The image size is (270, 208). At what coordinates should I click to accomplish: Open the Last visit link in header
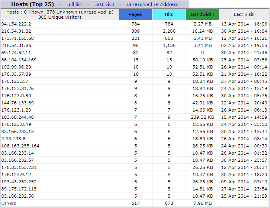pyautogui.click(x=104, y=4)
